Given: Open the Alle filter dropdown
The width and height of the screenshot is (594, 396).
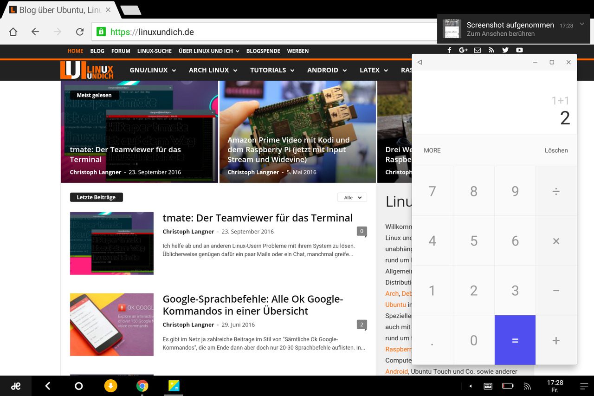Looking at the screenshot, I should tap(352, 197).
